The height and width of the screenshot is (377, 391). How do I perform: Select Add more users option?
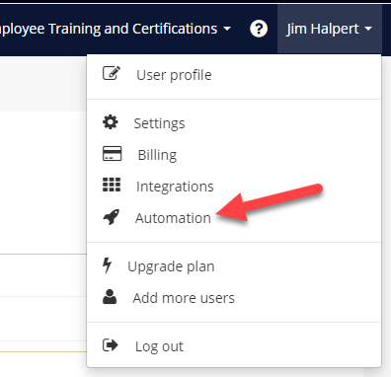[x=234, y=298]
